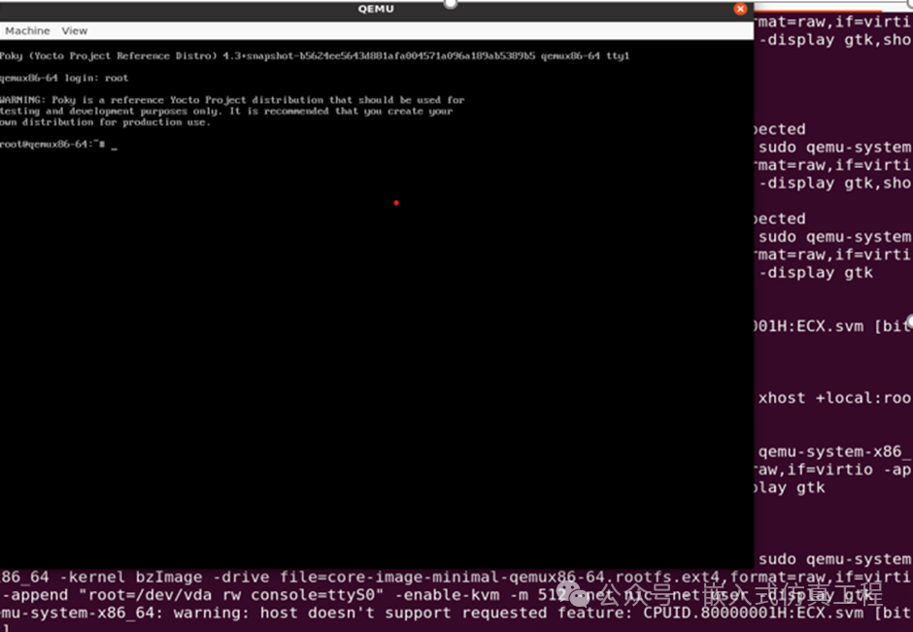Click 'testing and development purposes only' line
Screen dimensions: 913x632
(x=226, y=111)
